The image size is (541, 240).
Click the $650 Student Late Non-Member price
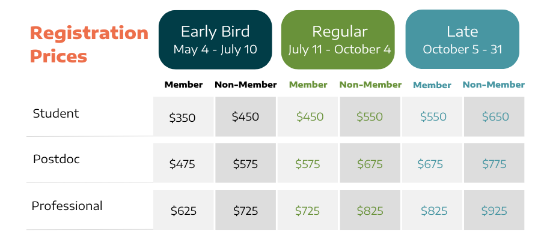coord(494,117)
